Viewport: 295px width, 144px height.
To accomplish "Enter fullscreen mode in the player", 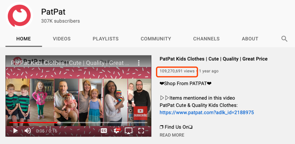I will [141, 131].
